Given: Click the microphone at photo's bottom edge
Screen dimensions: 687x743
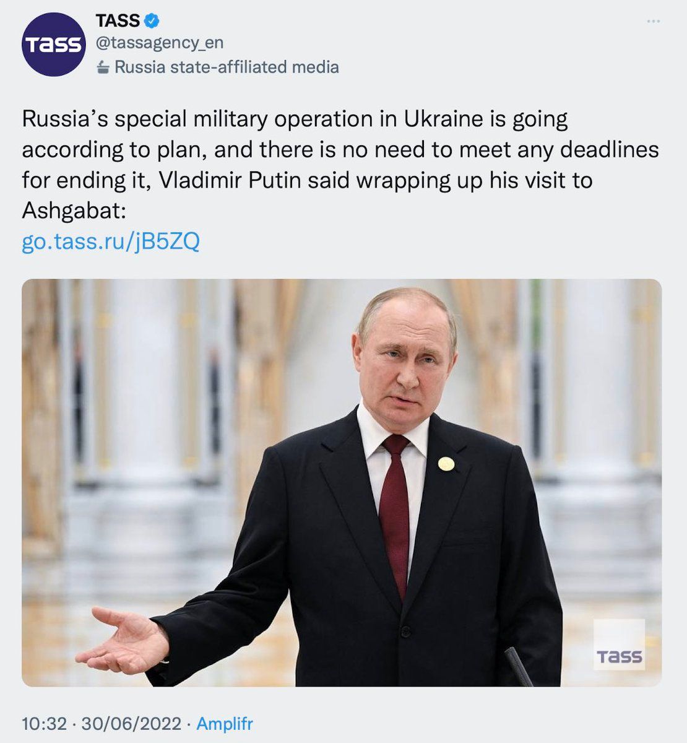Looking at the screenshot, I should tap(518, 666).
